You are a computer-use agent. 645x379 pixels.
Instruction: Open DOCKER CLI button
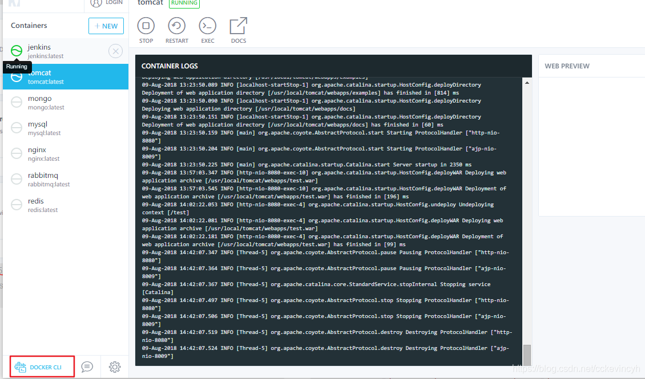click(x=42, y=366)
